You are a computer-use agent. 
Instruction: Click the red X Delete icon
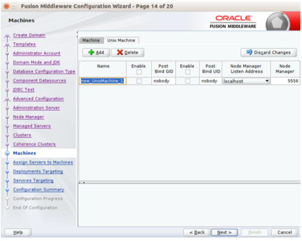(x=120, y=52)
